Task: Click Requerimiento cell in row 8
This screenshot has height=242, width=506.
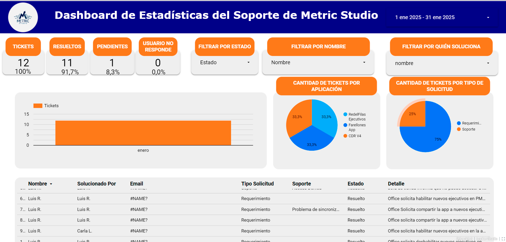Action: [x=256, y=220]
